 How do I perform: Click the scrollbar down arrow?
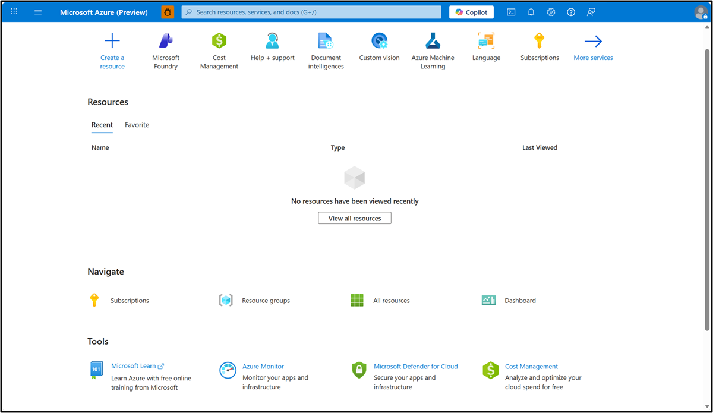(707, 407)
